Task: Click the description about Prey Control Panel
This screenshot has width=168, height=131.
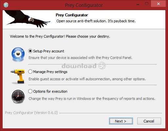Action: pos(80,58)
